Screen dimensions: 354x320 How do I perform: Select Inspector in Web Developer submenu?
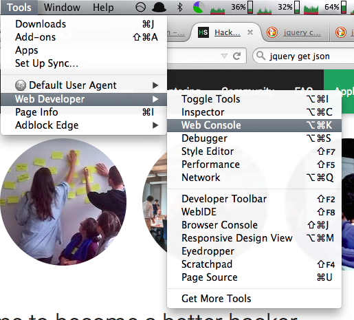[x=254, y=112]
